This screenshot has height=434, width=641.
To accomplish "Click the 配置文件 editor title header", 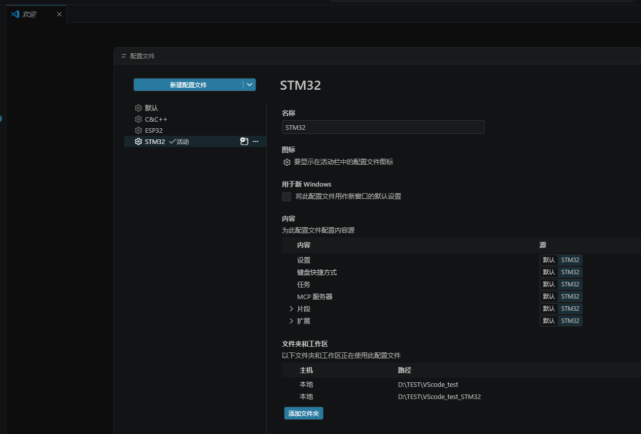I will click(143, 56).
